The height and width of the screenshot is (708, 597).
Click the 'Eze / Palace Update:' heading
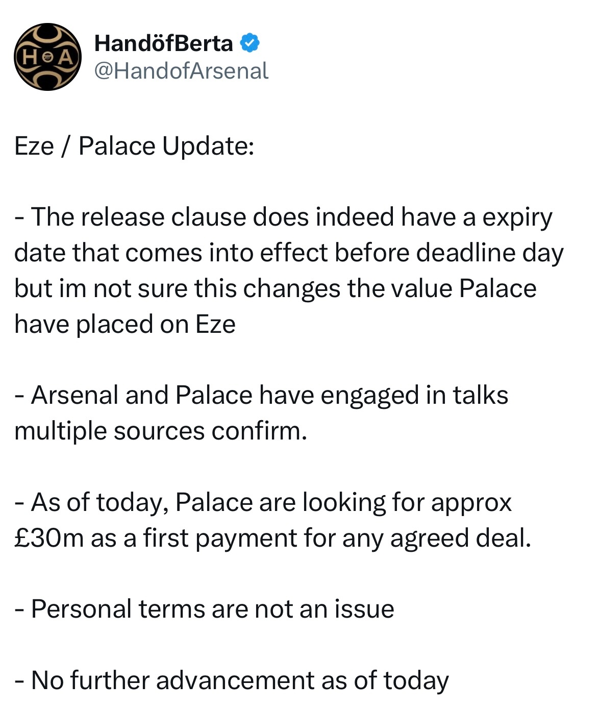[134, 147]
